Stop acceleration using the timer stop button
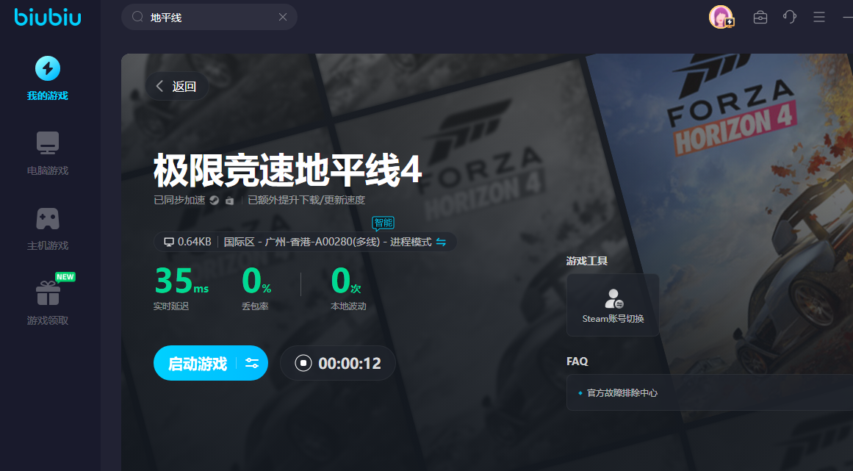 click(303, 363)
